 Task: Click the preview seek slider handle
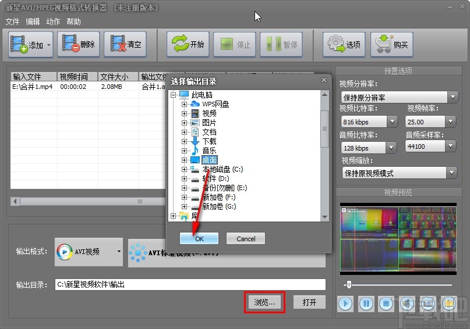[x=349, y=284]
